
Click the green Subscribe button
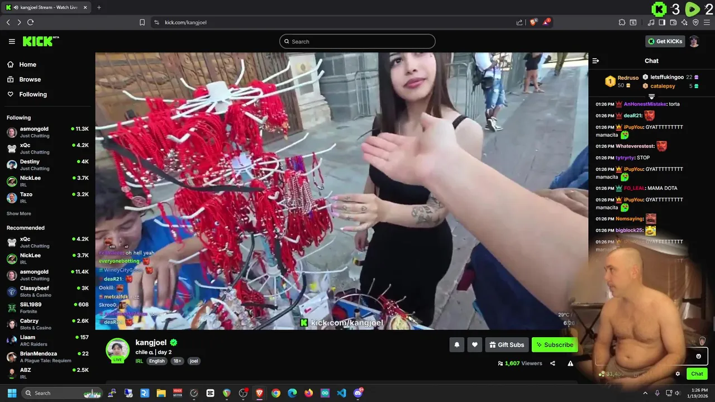[555, 344]
